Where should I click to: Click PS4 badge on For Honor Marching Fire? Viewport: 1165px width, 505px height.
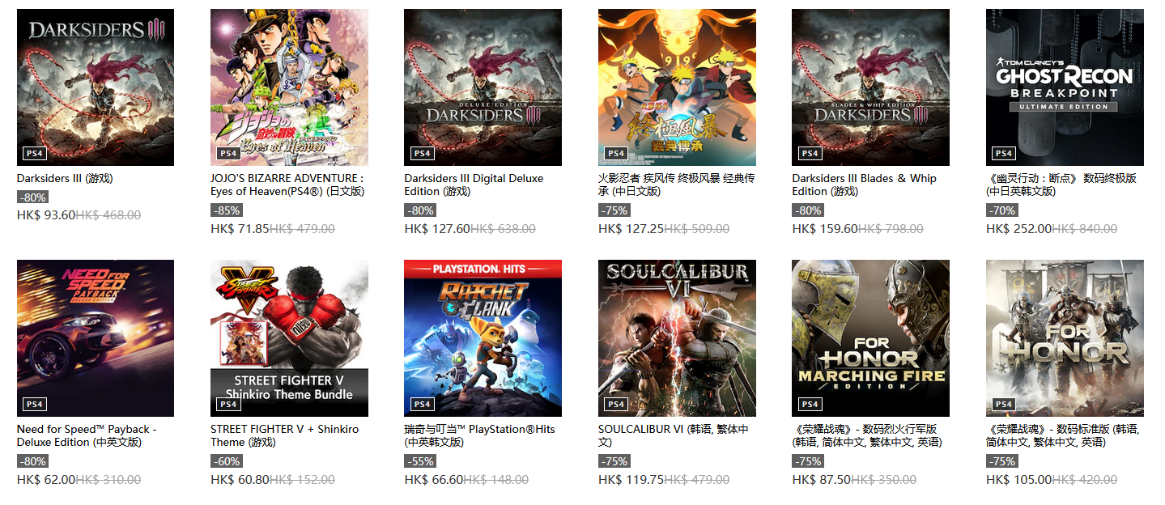pyautogui.click(x=810, y=404)
